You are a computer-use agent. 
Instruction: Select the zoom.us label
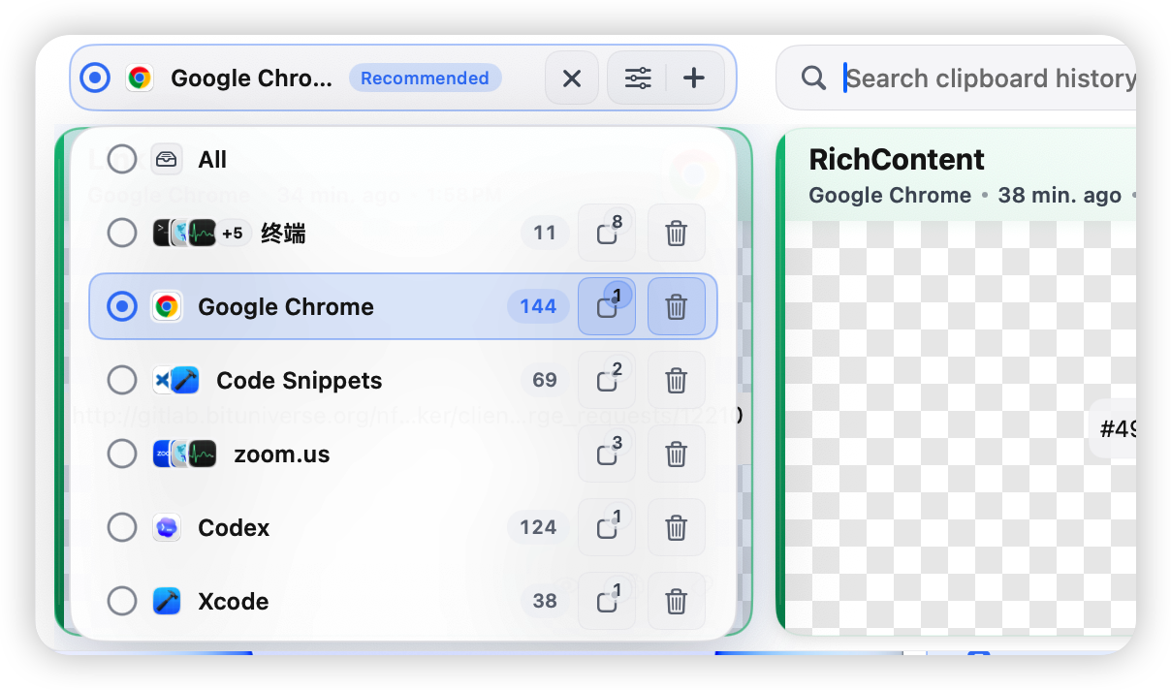point(282,454)
